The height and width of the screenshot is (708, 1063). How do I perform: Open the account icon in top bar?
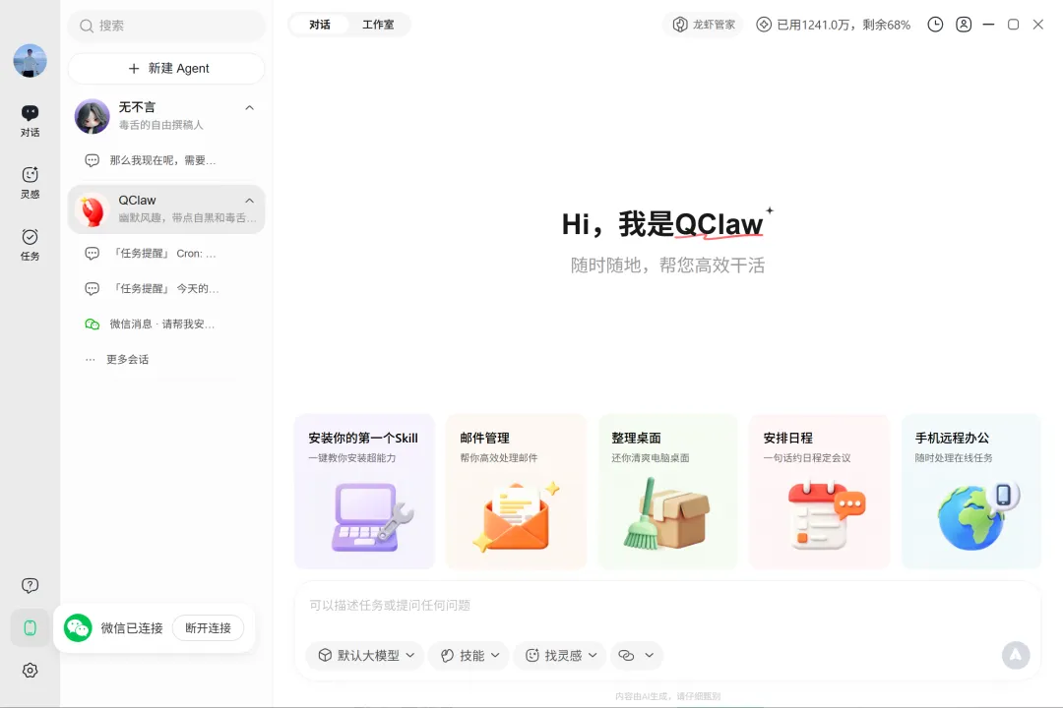point(964,25)
